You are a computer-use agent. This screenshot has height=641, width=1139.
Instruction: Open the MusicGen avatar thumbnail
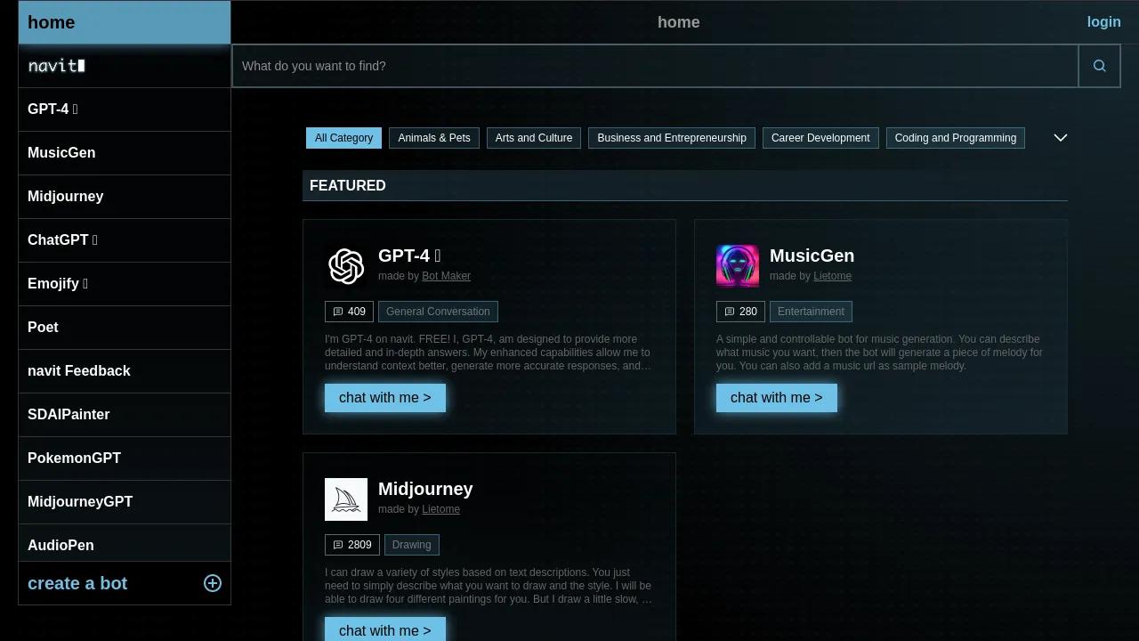738,266
